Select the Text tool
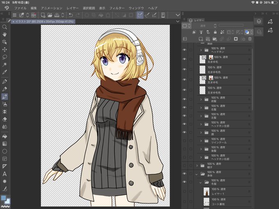Image resolution: width=279 pixels, height=209 pixels. (5, 174)
